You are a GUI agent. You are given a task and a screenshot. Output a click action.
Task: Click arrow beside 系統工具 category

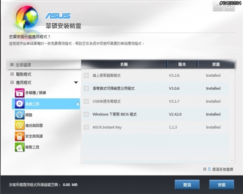pyautogui.click(x=78, y=104)
